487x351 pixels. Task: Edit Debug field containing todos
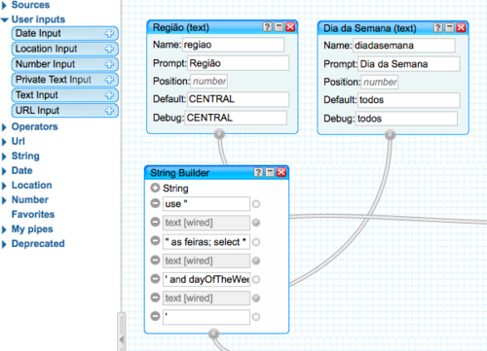(x=407, y=119)
